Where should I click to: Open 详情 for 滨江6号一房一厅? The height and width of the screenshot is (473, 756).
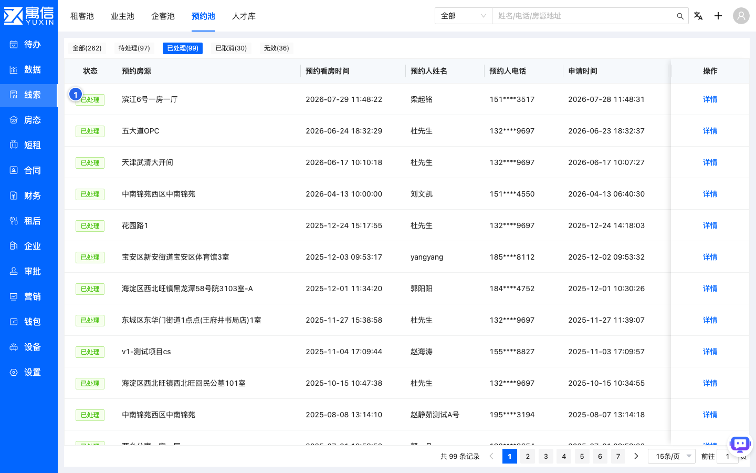pos(710,99)
